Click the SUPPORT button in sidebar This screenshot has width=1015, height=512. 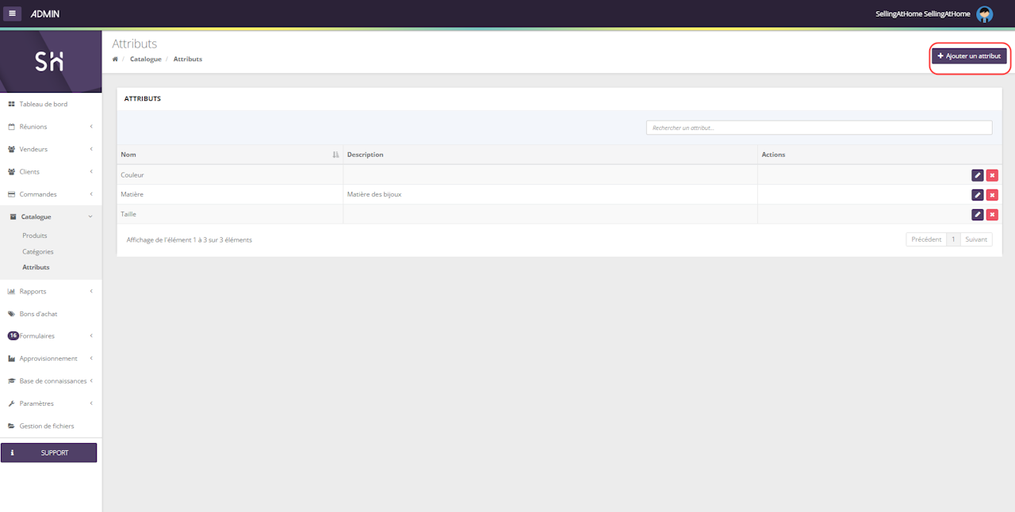49,453
